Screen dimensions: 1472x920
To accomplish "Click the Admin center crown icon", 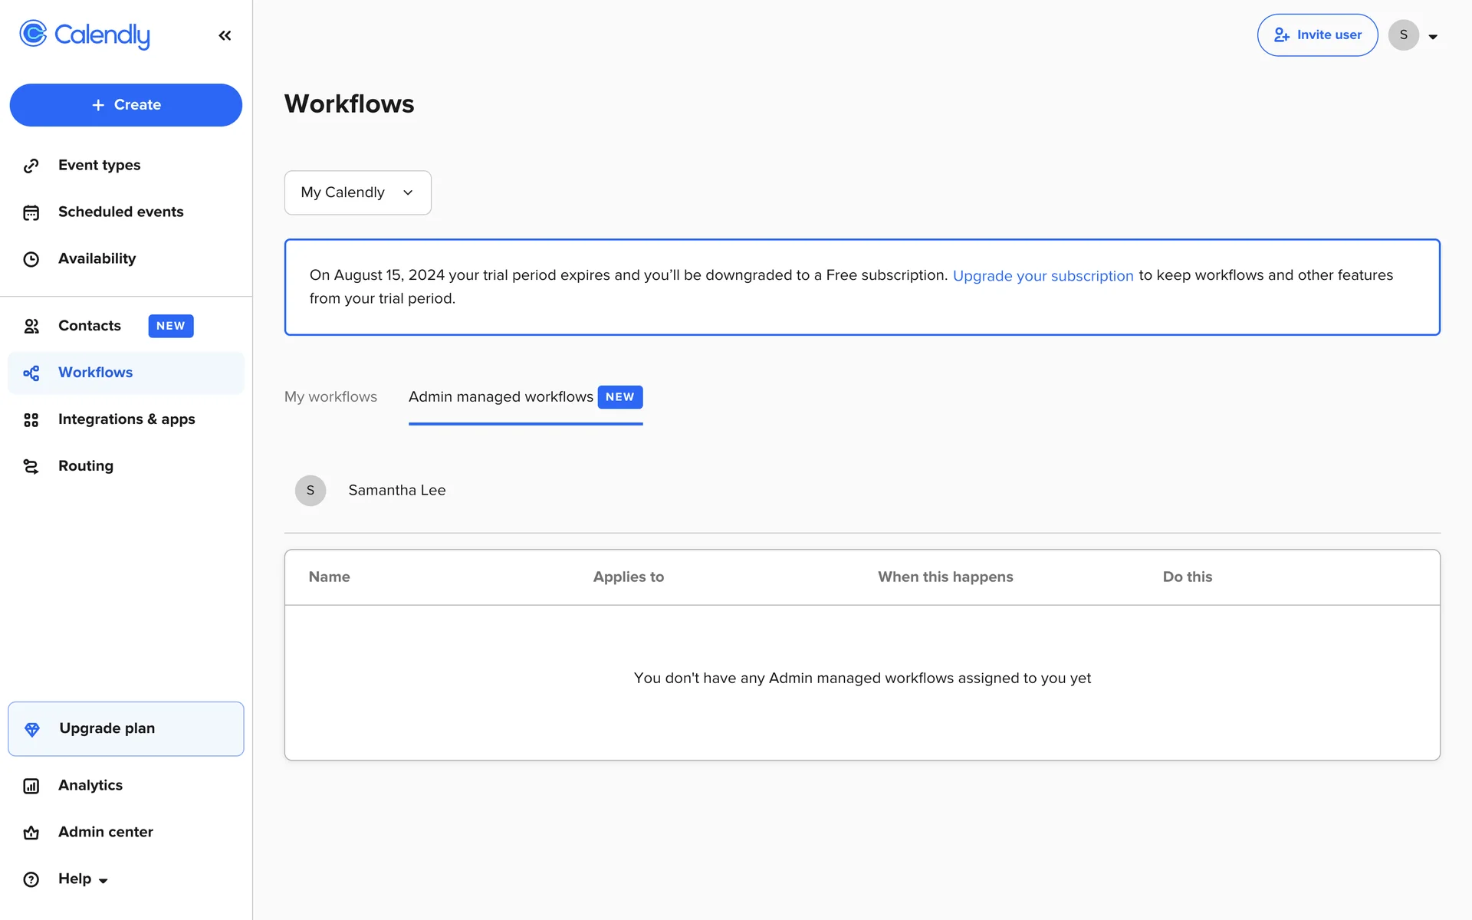I will [x=31, y=833].
